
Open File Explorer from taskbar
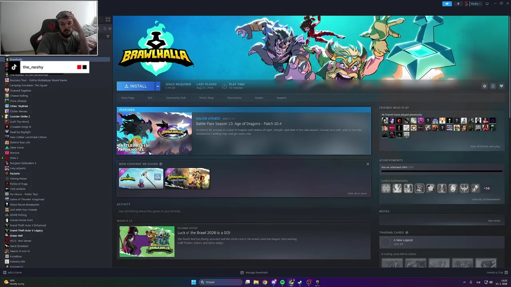256,282
